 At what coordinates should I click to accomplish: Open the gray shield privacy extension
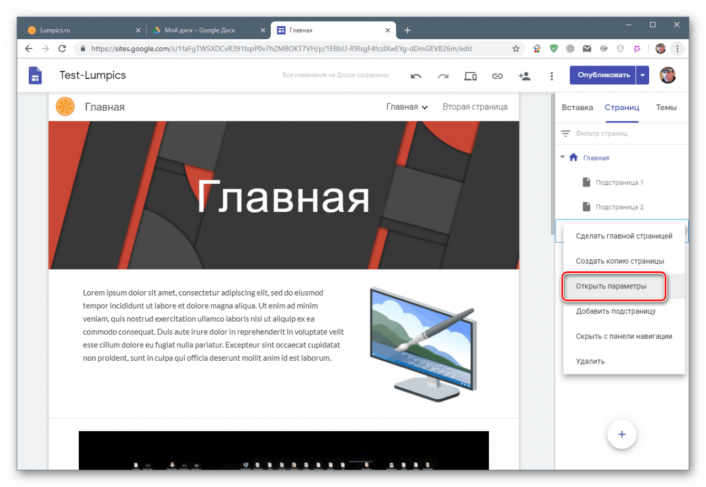tap(621, 49)
